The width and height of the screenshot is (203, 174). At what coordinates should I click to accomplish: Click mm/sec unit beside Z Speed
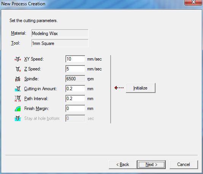point(94,69)
